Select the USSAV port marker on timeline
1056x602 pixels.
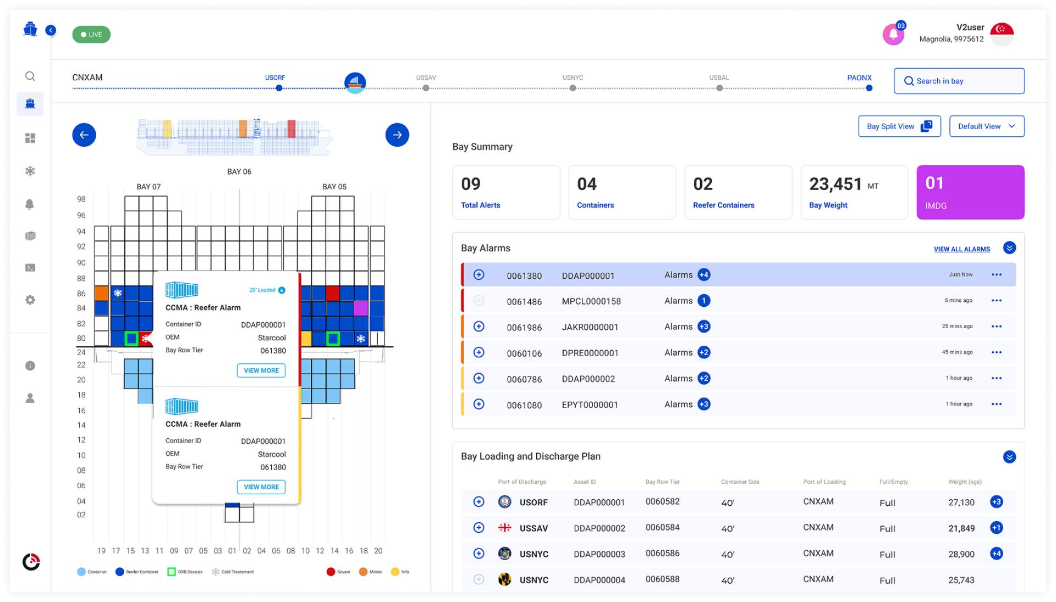(x=426, y=88)
